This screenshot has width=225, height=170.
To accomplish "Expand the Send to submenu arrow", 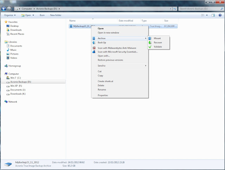I will click(x=146, y=66).
